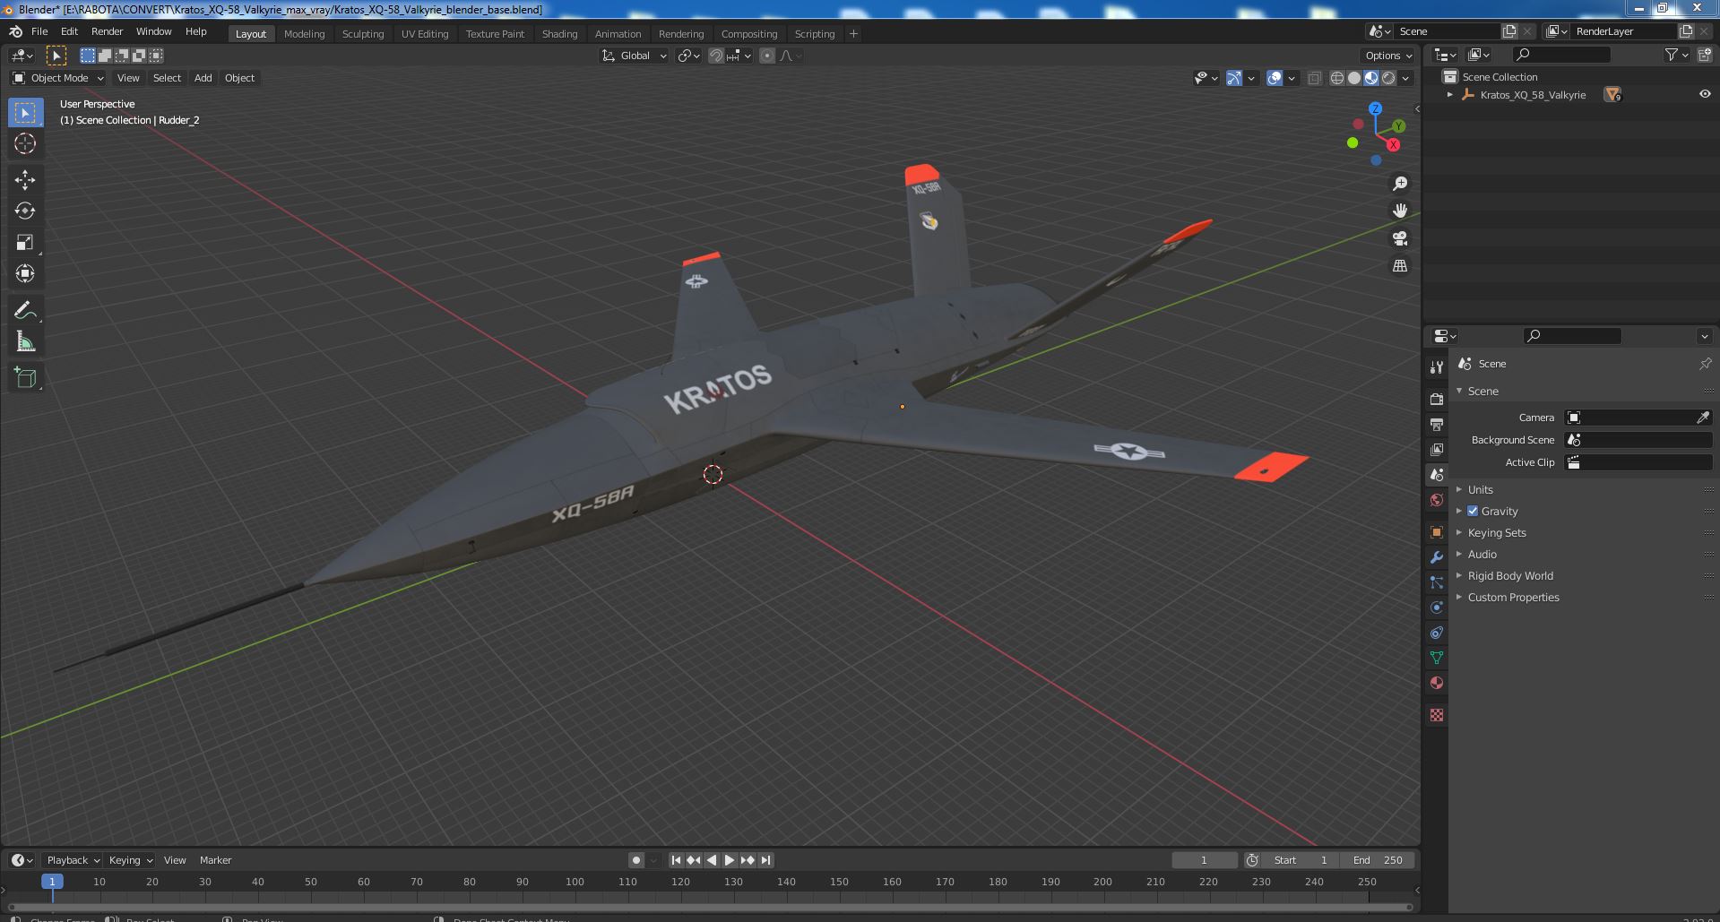Switch to wireframe shading
Screen dimensions: 1720x922
click(1337, 78)
